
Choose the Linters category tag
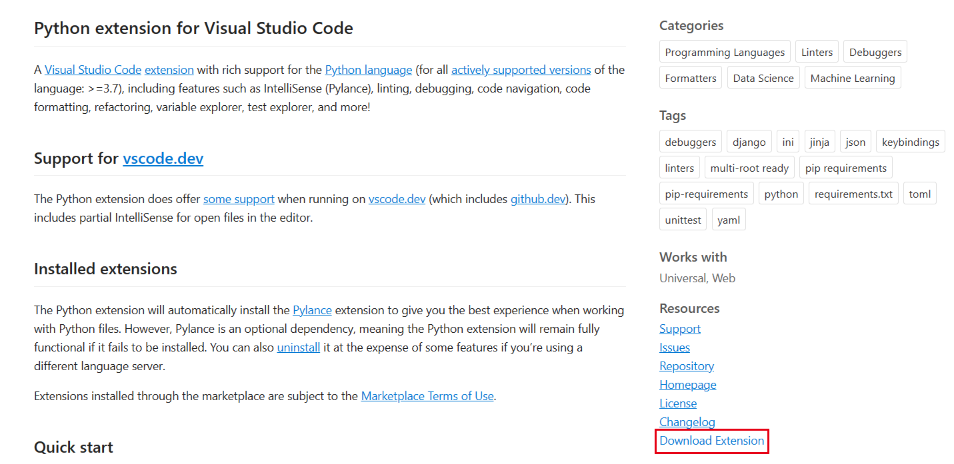(x=817, y=52)
